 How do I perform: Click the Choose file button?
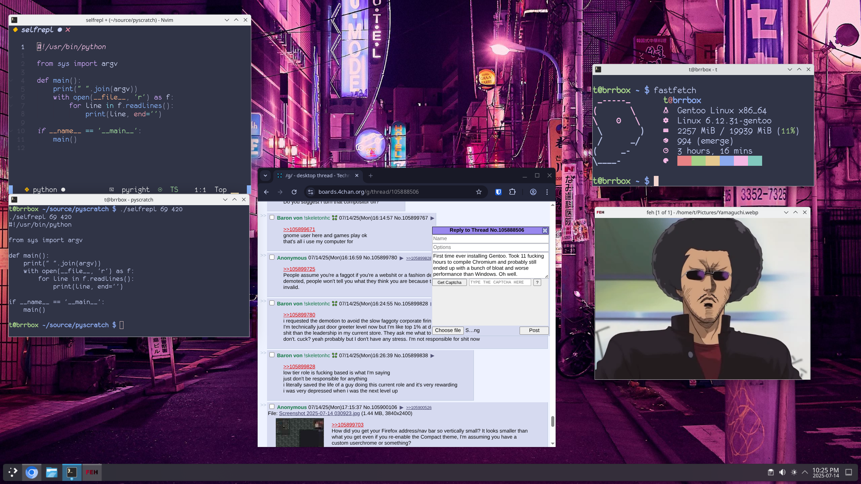click(448, 330)
